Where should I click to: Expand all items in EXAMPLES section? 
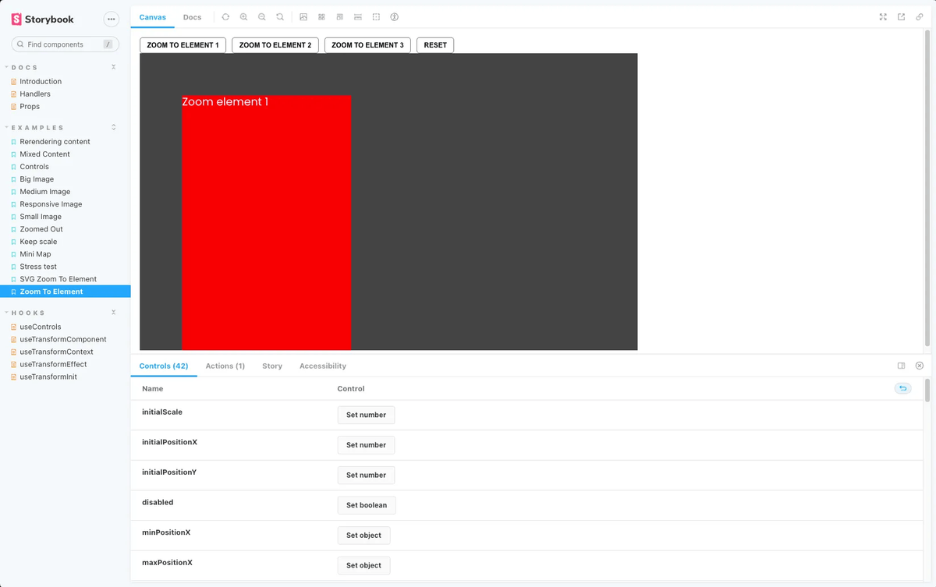pos(113,127)
